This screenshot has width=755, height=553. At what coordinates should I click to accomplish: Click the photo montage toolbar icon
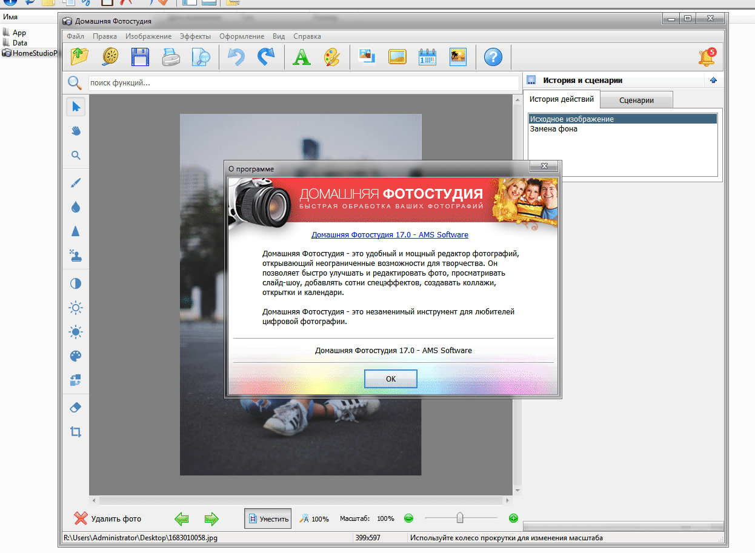(367, 57)
